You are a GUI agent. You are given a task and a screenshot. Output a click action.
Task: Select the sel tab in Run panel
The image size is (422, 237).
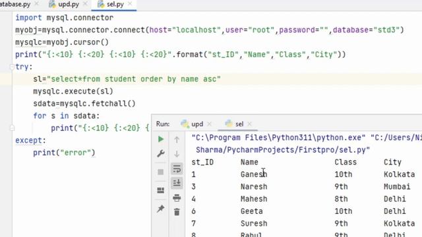point(239,124)
